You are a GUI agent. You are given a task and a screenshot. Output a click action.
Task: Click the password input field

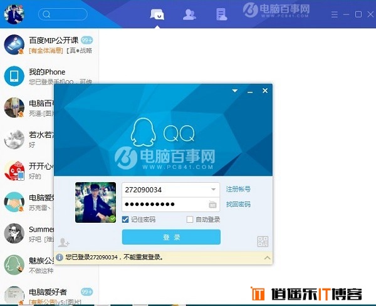(170, 205)
